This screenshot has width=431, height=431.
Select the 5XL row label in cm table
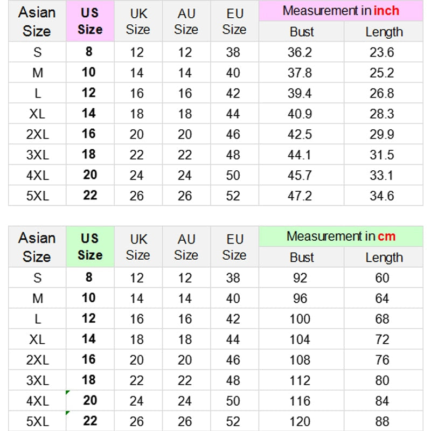click(37, 421)
